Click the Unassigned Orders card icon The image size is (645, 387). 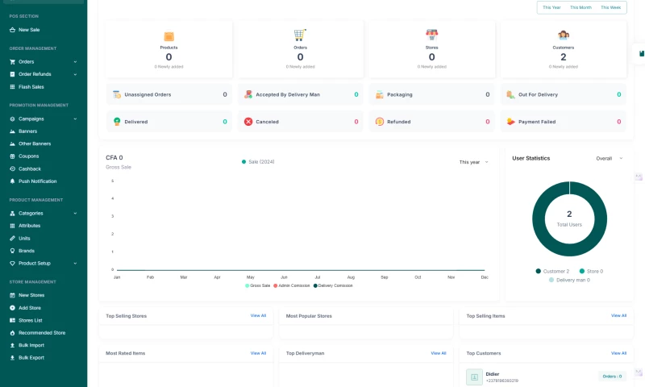coord(117,94)
